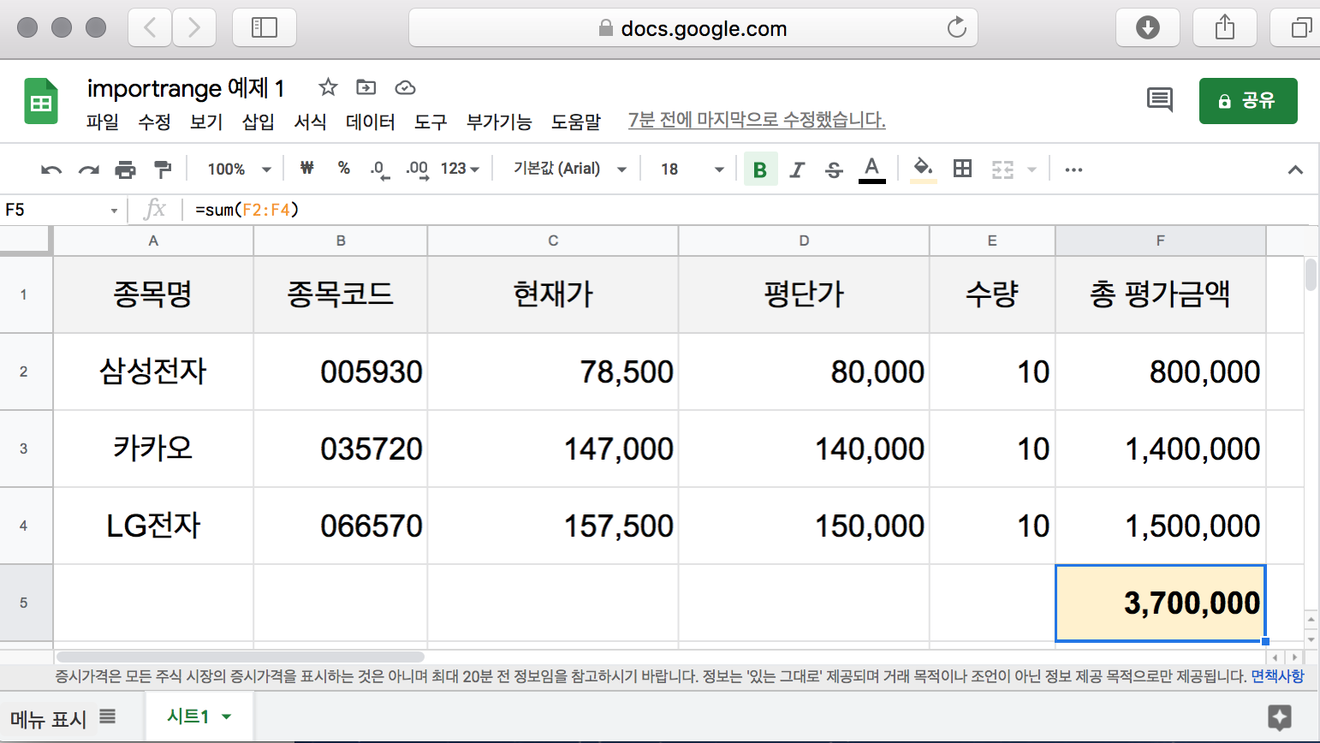Increase decimal places icon
This screenshot has width=1320, height=743.
pos(417,169)
